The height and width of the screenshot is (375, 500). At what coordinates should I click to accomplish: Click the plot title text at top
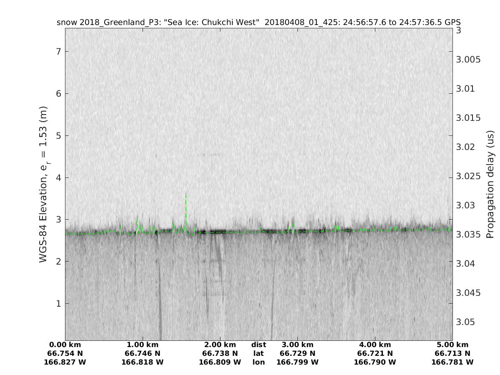pyautogui.click(x=258, y=22)
